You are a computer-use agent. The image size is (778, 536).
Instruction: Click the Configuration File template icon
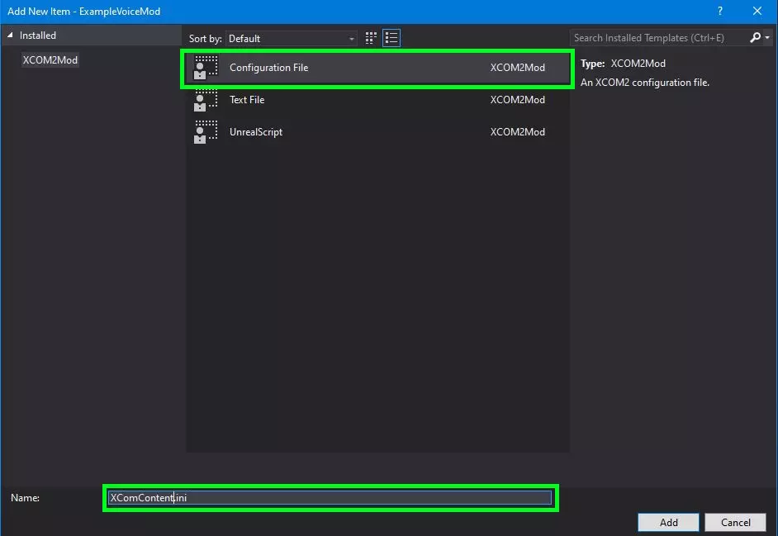click(x=206, y=68)
